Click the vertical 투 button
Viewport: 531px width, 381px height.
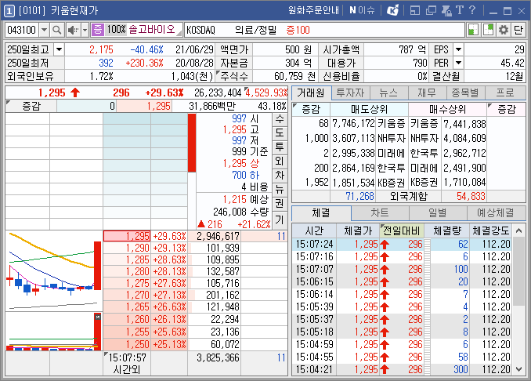coord(280,147)
